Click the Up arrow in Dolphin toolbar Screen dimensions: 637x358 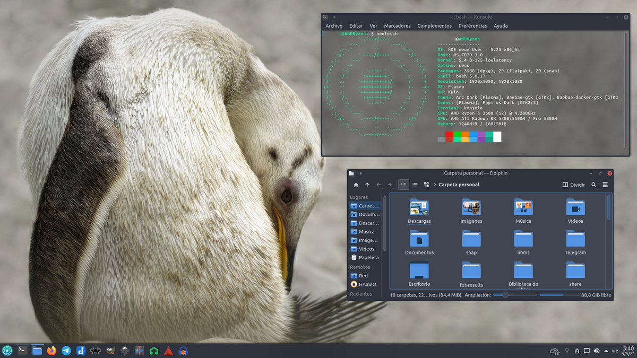pyautogui.click(x=367, y=185)
